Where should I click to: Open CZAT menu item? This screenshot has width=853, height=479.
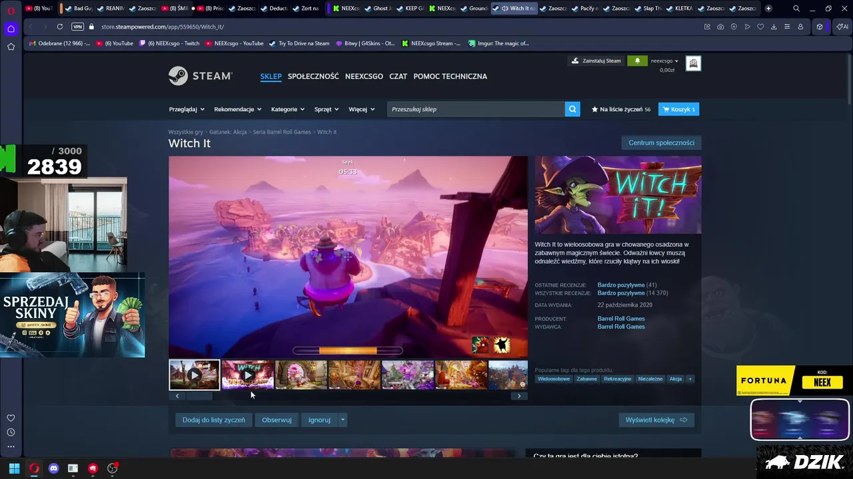point(398,77)
